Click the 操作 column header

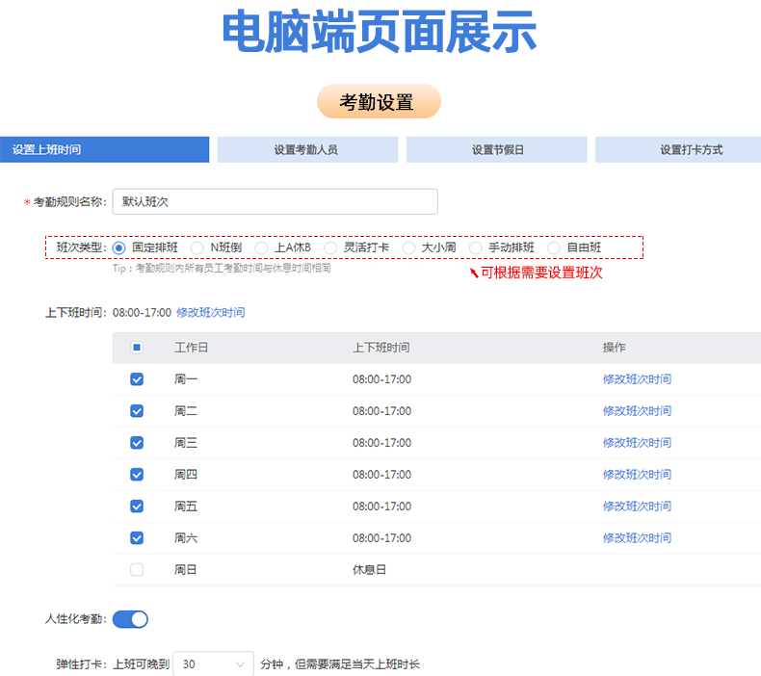614,348
